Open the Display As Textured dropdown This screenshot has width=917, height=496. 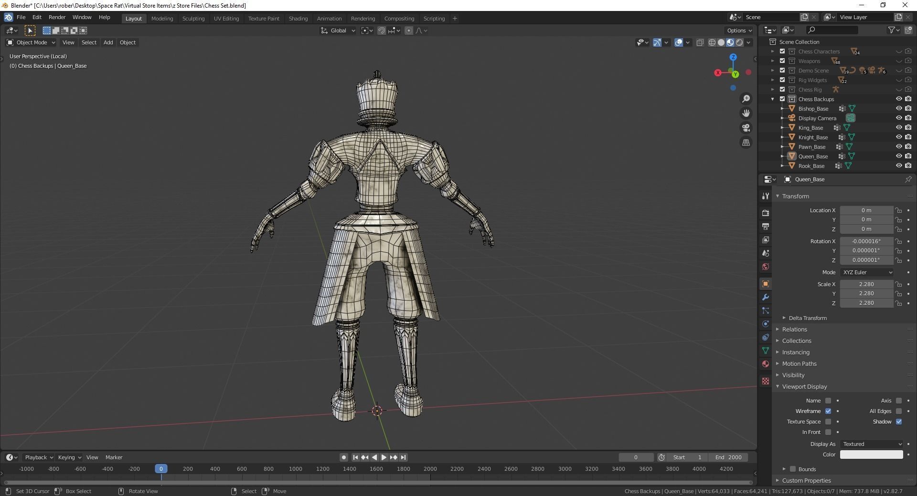pyautogui.click(x=872, y=444)
